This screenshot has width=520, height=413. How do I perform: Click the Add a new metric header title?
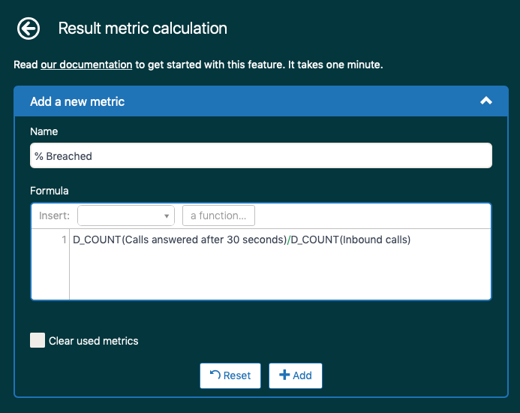click(x=77, y=101)
